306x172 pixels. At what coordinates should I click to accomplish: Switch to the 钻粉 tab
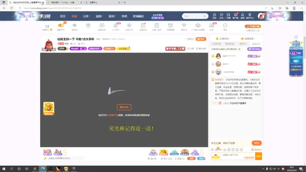(x=256, y=44)
